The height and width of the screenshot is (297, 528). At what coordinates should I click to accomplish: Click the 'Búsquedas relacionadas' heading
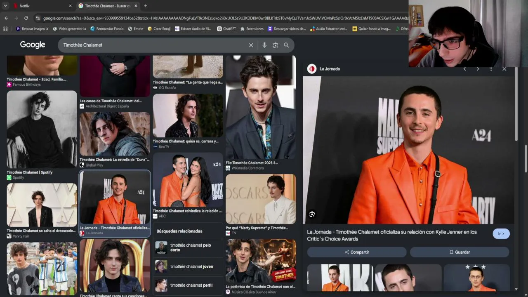pos(179,231)
